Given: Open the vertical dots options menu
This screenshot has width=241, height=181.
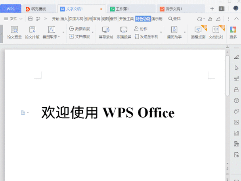Looking at the screenshot, I should pos(229,19).
